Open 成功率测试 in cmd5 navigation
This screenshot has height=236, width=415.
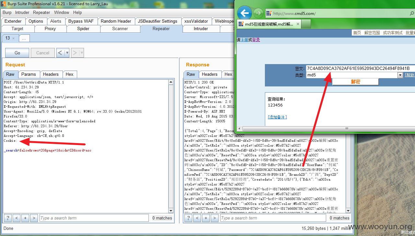coord(393,33)
